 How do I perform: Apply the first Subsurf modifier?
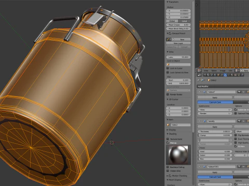(215, 98)
